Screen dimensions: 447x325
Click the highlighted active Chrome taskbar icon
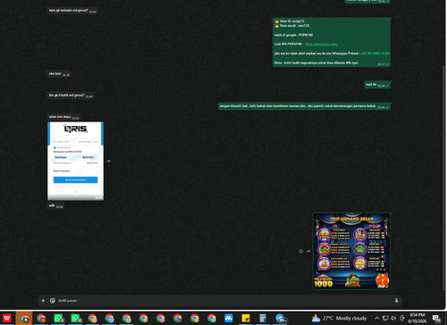(24, 318)
